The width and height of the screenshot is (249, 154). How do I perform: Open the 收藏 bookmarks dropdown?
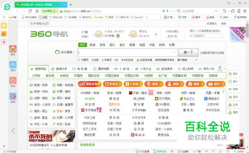click(x=13, y=17)
